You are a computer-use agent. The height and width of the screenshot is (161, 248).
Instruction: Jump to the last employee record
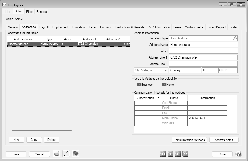[185, 154]
